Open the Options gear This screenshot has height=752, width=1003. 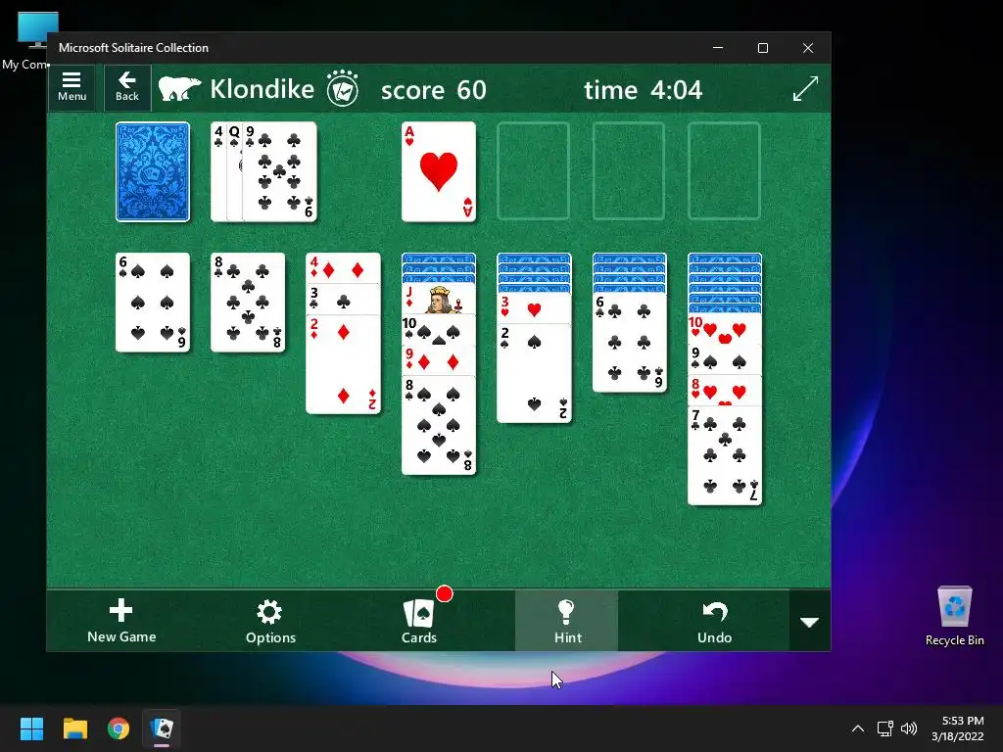[x=270, y=621]
